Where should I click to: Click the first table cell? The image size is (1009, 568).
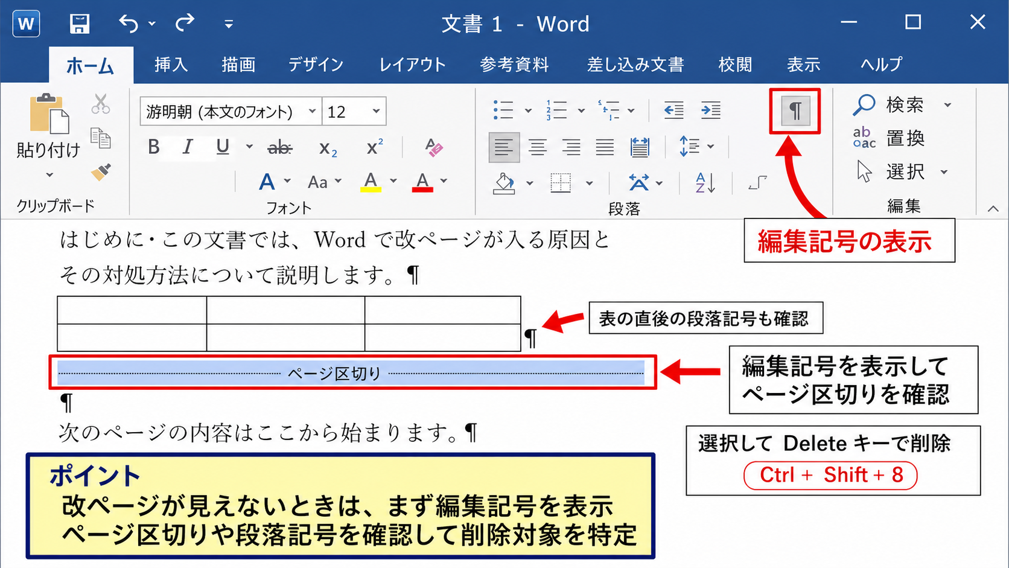click(132, 310)
